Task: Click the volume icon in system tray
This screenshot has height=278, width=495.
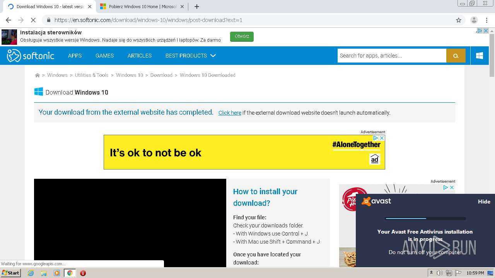Action: [440, 273]
